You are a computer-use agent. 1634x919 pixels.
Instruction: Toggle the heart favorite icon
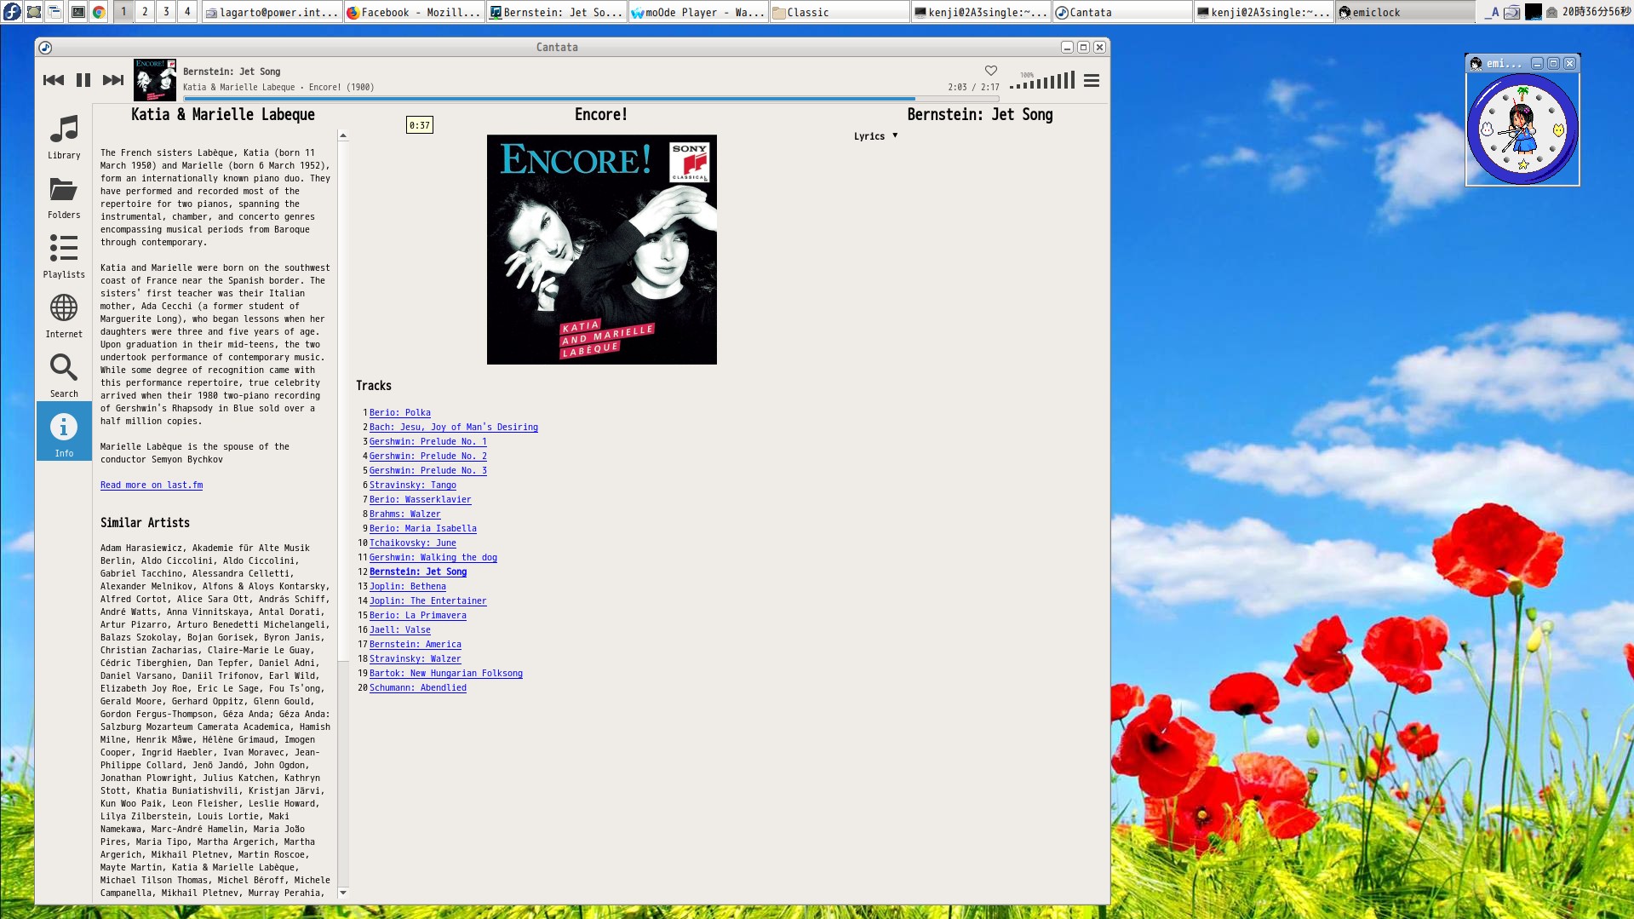click(x=990, y=71)
